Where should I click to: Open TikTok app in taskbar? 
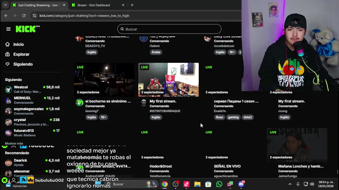point(186,184)
